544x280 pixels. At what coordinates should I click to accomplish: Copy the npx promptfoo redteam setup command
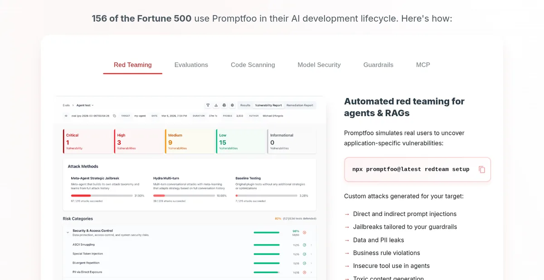pyautogui.click(x=482, y=169)
